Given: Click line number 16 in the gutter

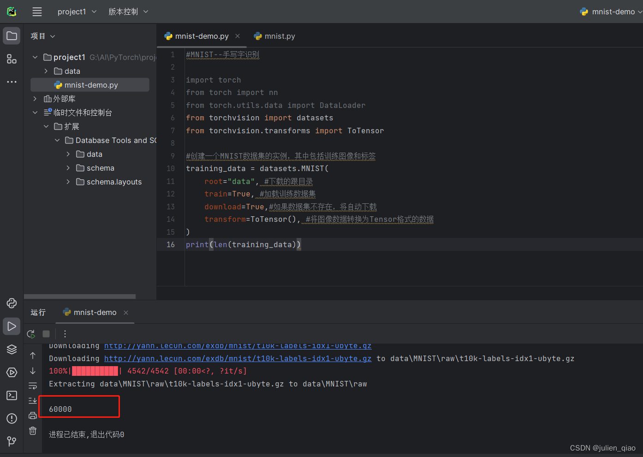Looking at the screenshot, I should 171,244.
